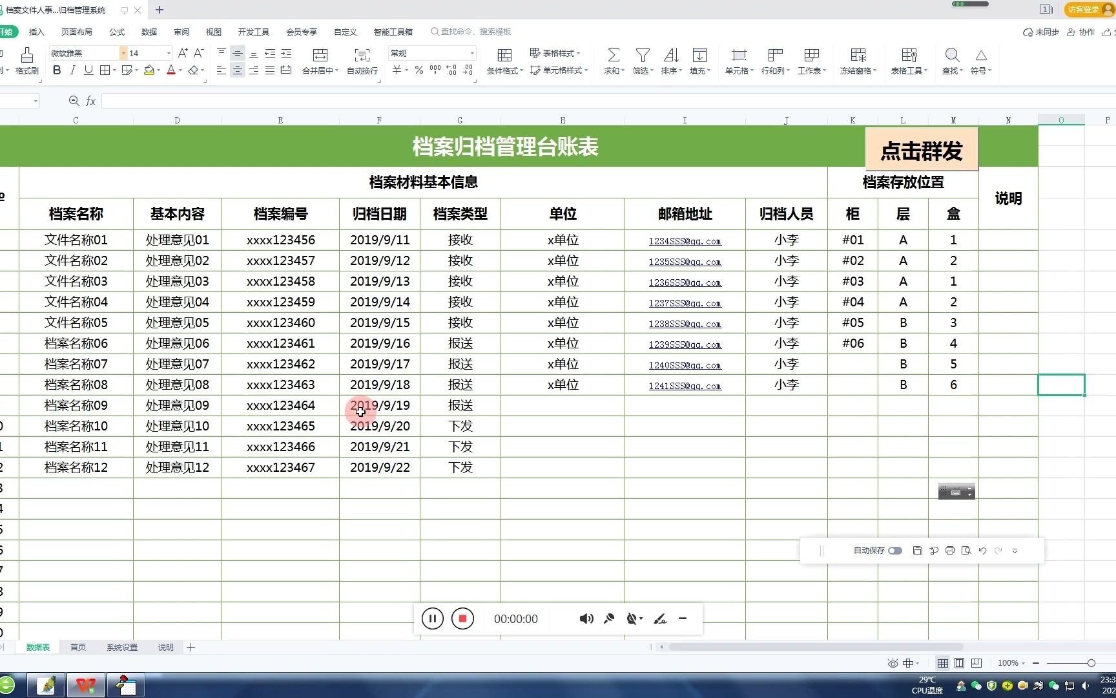Open the font name dropdown
Viewport: 1116px width, 698px height.
coord(123,53)
